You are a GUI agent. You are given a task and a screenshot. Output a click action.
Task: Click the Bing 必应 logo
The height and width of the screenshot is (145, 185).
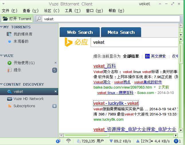76,42
